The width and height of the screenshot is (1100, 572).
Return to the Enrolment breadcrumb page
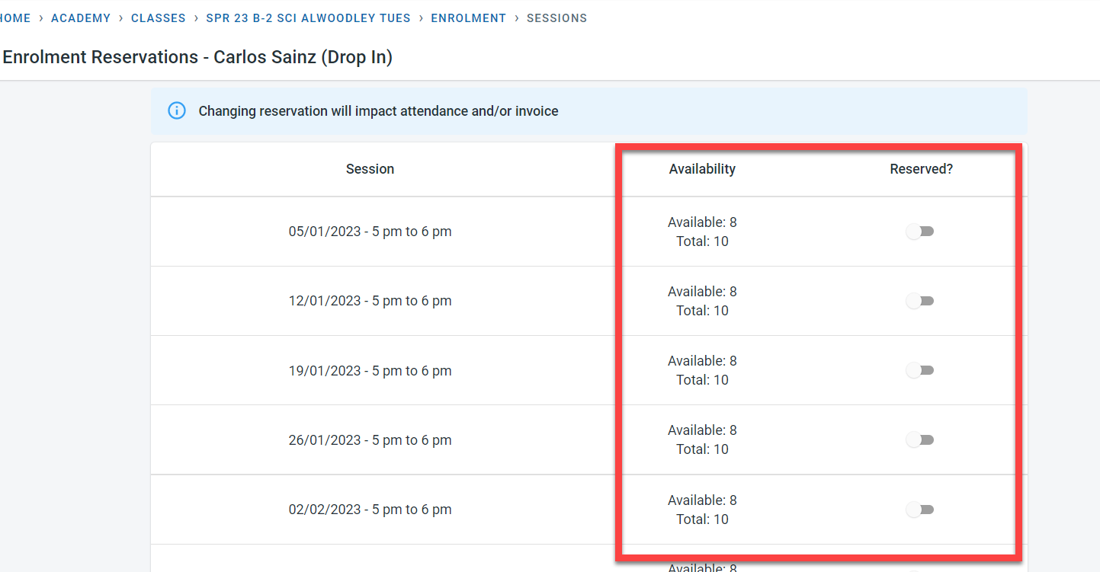(x=468, y=18)
